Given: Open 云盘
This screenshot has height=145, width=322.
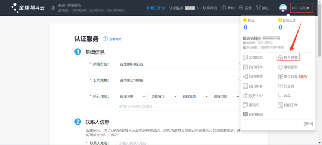Looking at the screenshot, I should click(x=287, y=96).
